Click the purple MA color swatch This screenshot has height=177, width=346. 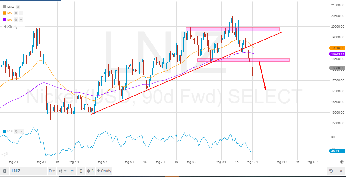[4, 20]
